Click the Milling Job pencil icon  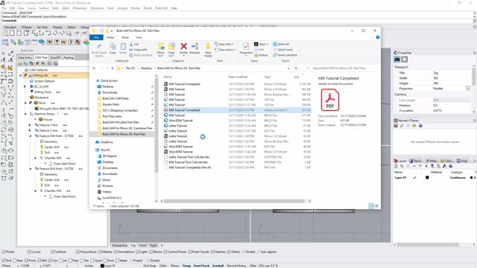point(26,75)
